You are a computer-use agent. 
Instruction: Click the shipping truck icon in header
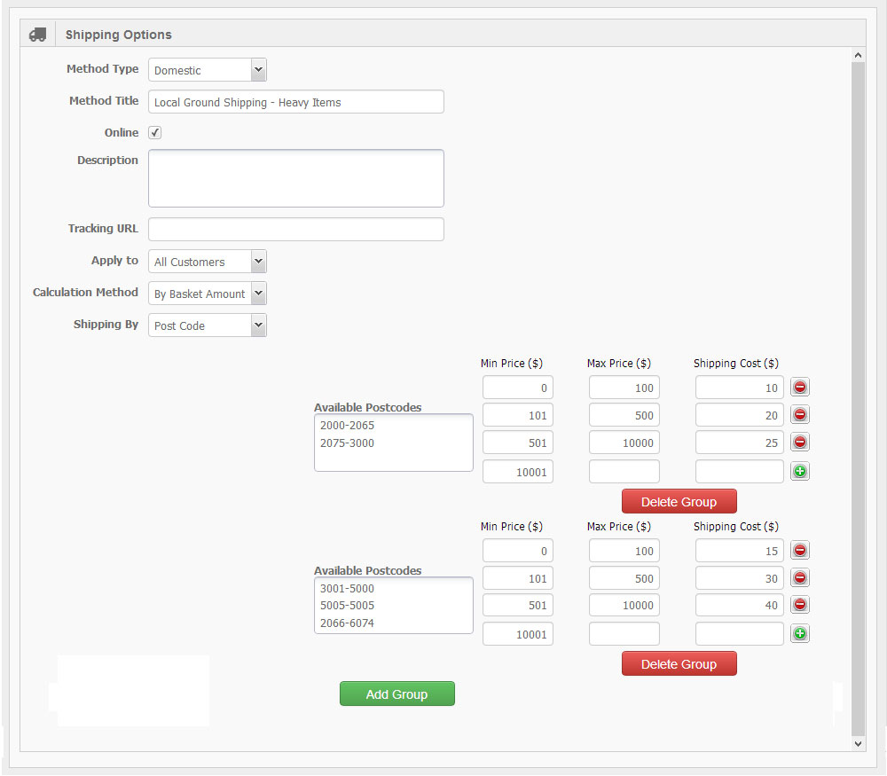tap(37, 35)
